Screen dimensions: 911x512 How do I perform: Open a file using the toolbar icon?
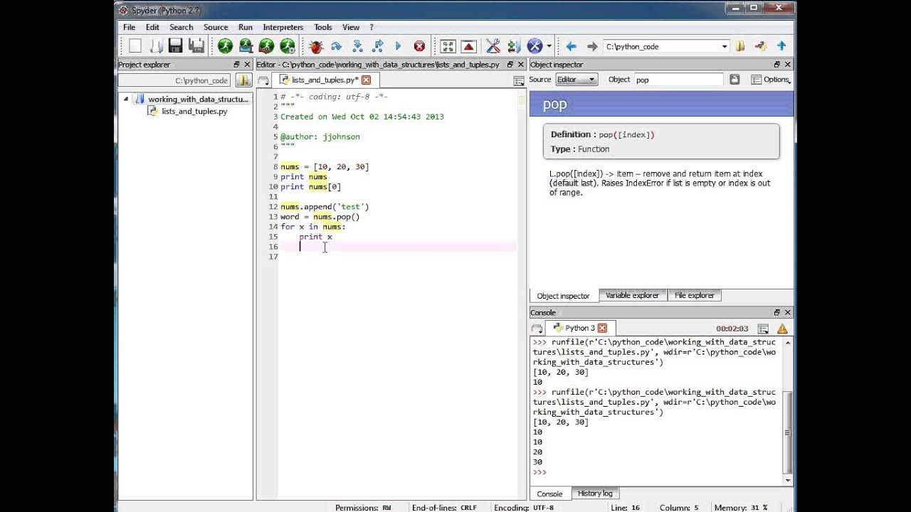[156, 46]
